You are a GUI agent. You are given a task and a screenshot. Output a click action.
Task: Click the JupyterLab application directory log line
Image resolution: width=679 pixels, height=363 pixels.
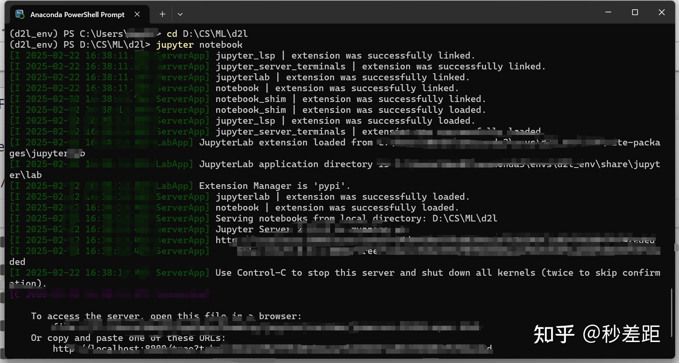tap(287, 164)
